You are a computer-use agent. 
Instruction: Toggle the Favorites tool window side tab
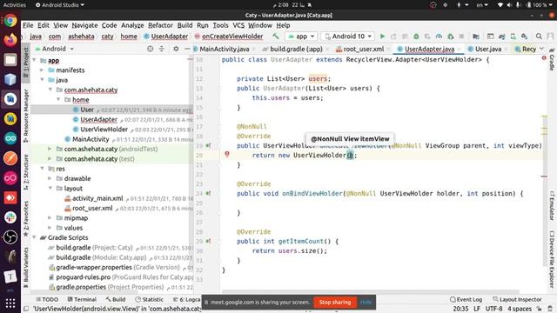click(x=26, y=219)
